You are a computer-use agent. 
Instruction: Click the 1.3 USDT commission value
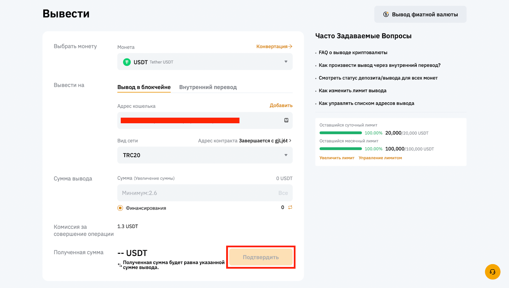pyautogui.click(x=128, y=226)
